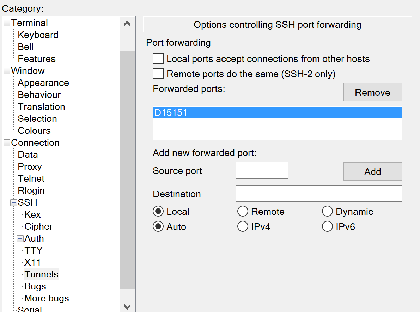Screen dimensions: 420x312
Task: Click the Source port input field
Action: tap(262, 170)
